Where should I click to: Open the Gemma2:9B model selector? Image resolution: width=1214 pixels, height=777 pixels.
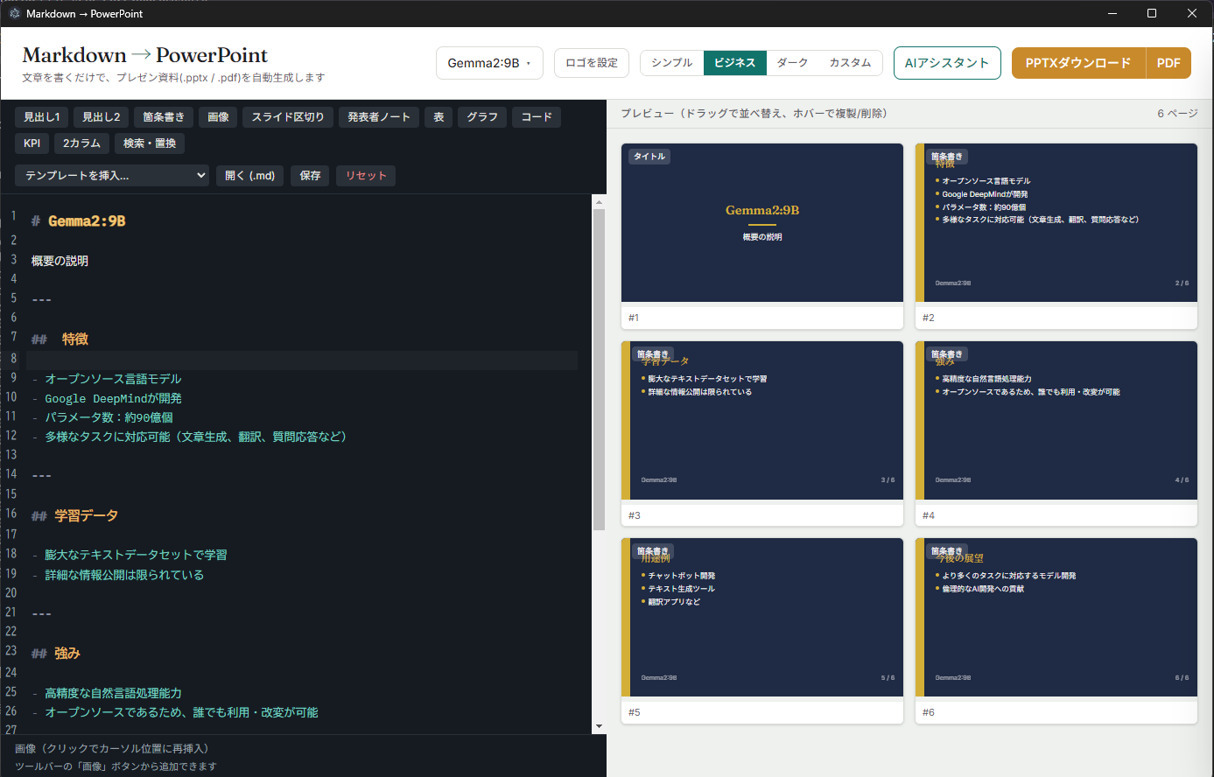coord(489,63)
